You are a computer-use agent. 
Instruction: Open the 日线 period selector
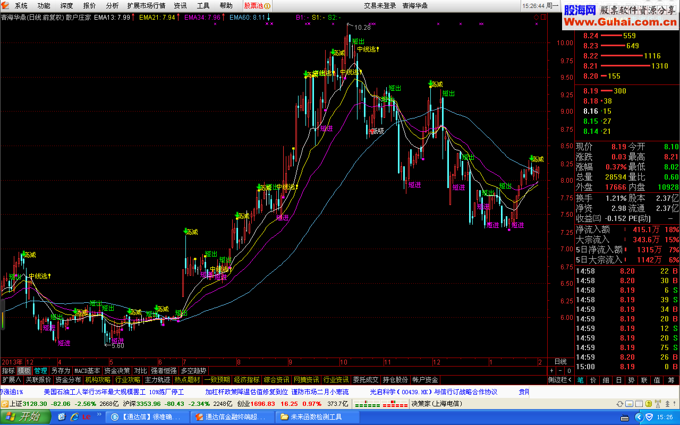(x=560, y=361)
